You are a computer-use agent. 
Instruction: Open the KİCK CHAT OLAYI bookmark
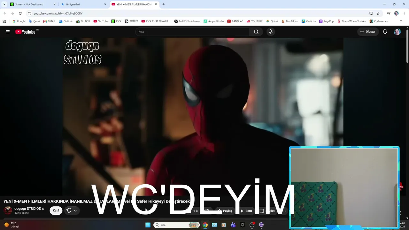(156, 21)
